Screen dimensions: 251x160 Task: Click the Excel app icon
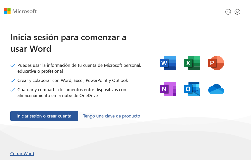pos(192,63)
